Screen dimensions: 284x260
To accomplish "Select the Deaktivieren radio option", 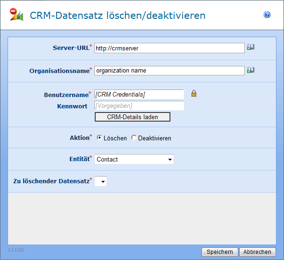I will click(x=134, y=138).
